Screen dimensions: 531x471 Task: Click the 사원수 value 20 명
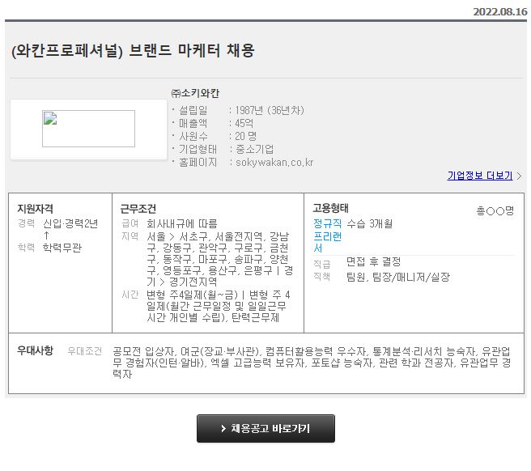246,136
